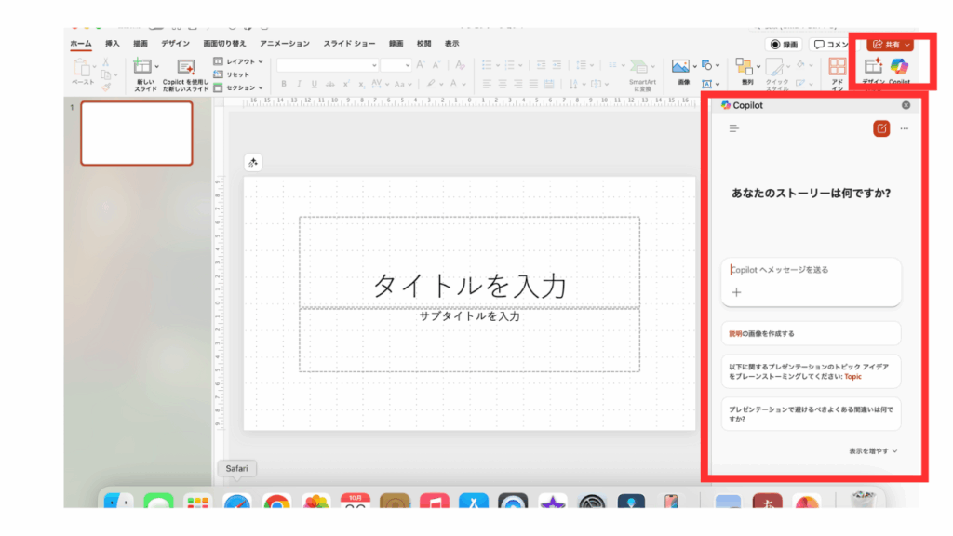This screenshot has width=953, height=536.
Task: Click 'Copilot を使用した新しいスライド' icon
Action: click(186, 68)
